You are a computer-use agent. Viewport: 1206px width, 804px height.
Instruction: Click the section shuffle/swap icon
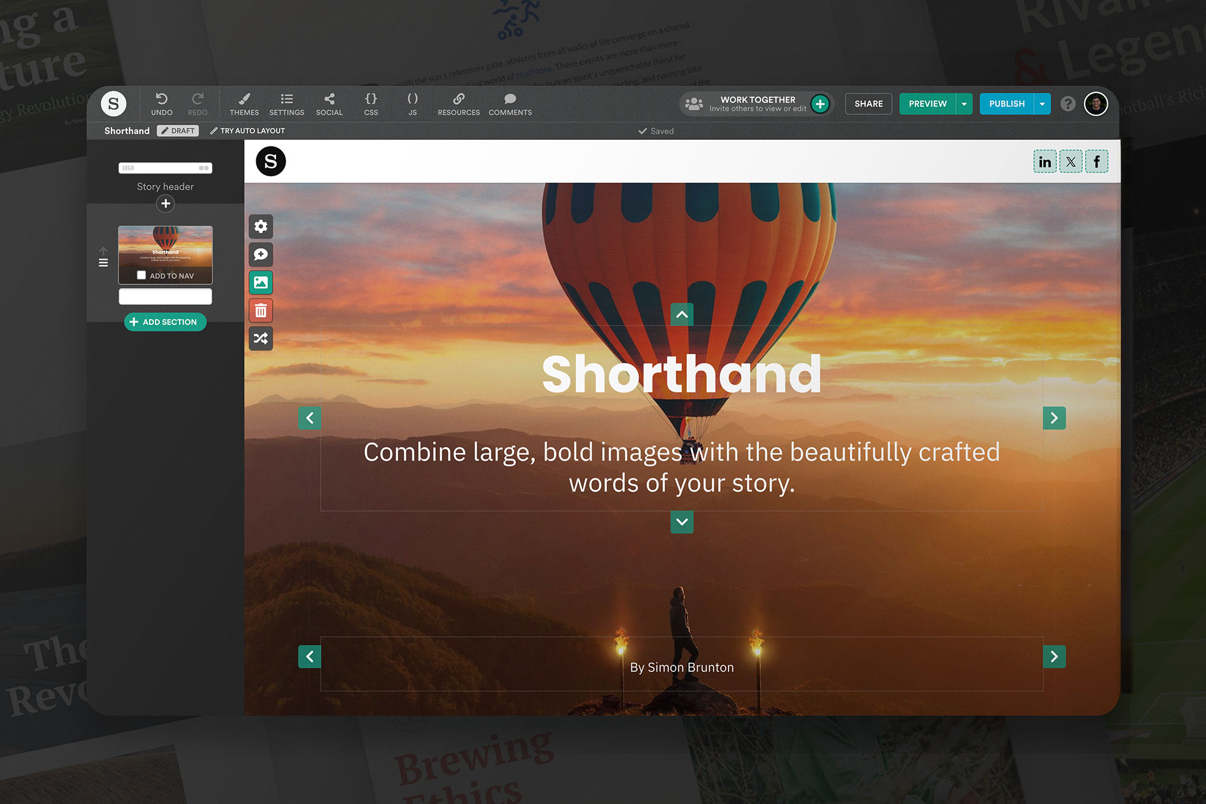click(262, 338)
